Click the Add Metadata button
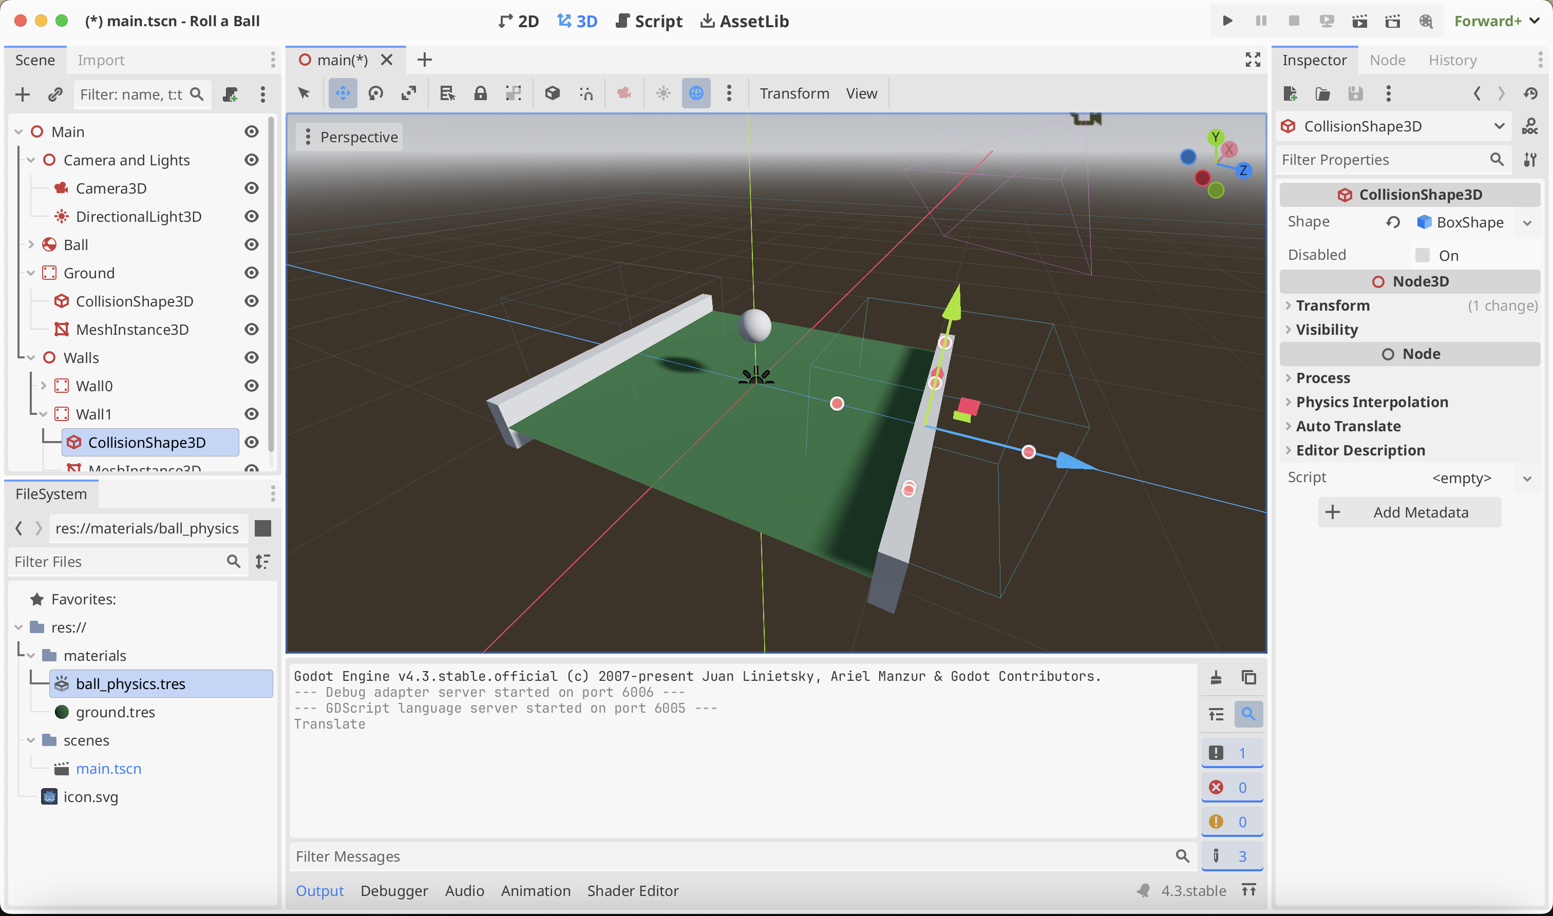Screen dimensions: 1553x916 (x=1409, y=512)
